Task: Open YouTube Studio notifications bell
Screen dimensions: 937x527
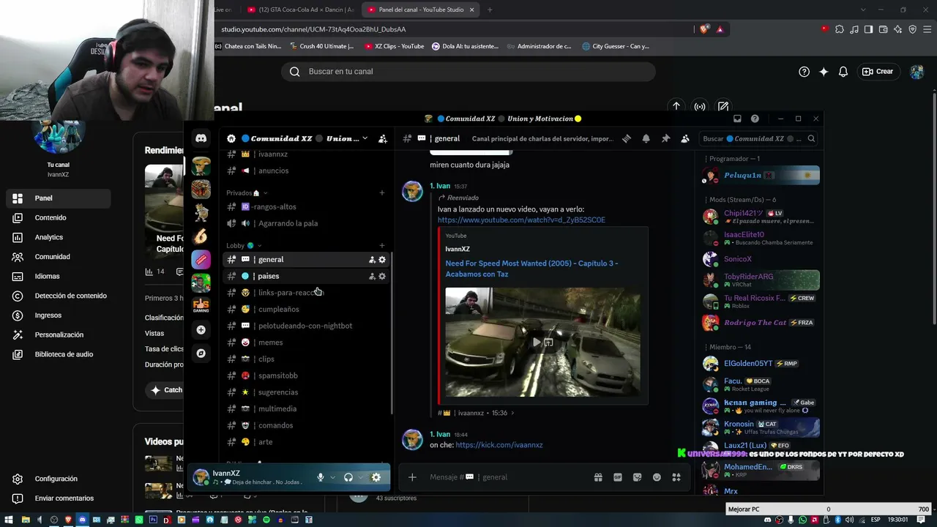Action: point(843,72)
